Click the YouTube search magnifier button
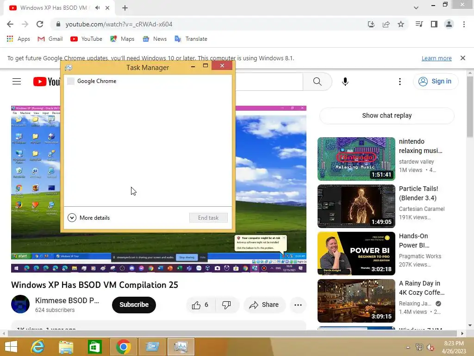 pos(317,82)
